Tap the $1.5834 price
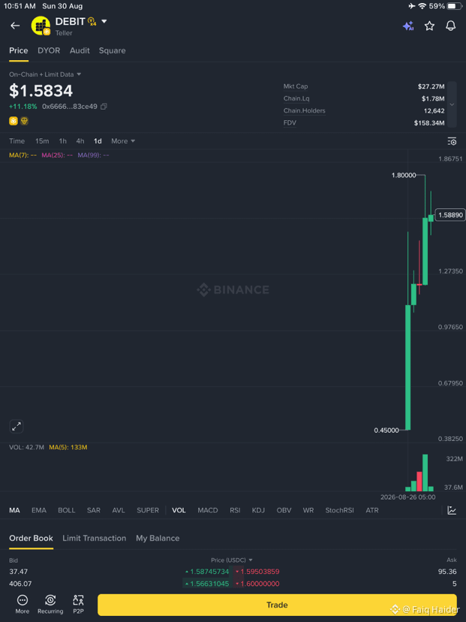This screenshot has width=466, height=622. [41, 91]
